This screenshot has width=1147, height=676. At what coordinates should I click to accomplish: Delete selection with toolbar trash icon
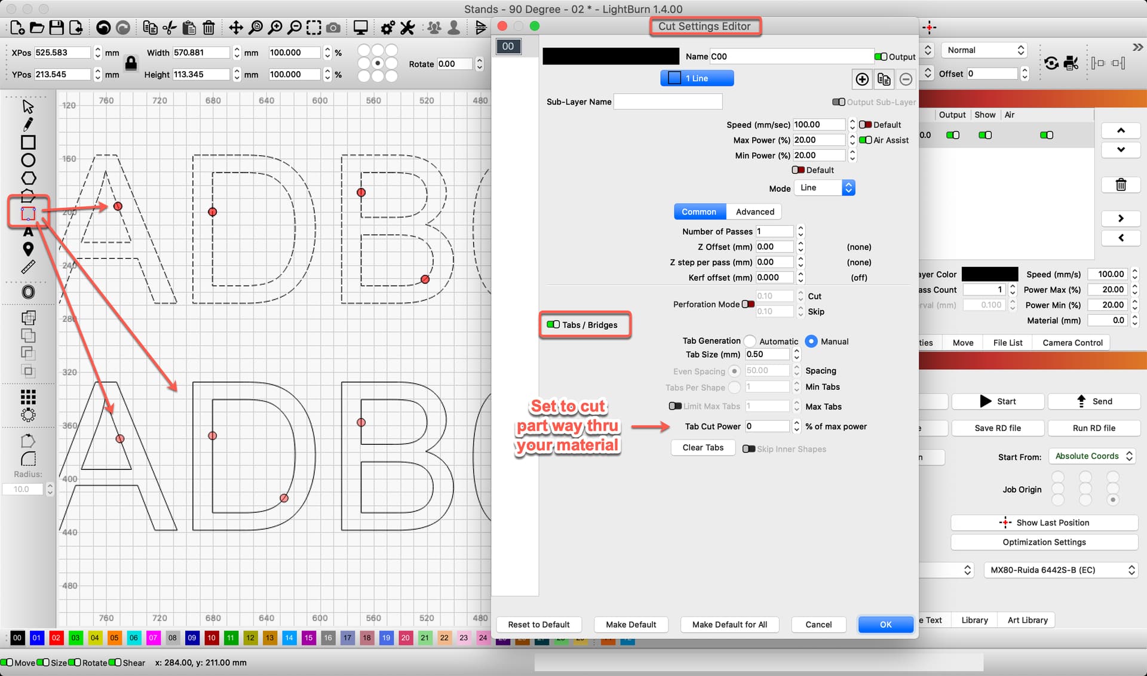click(208, 27)
